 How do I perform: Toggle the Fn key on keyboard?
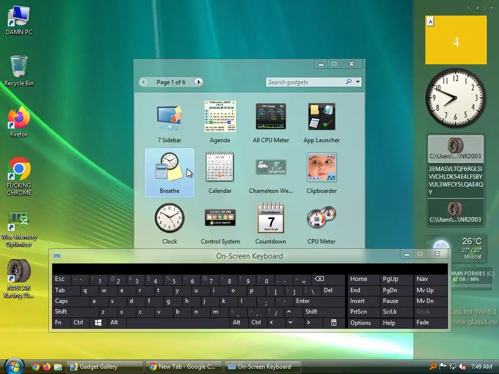(x=61, y=322)
